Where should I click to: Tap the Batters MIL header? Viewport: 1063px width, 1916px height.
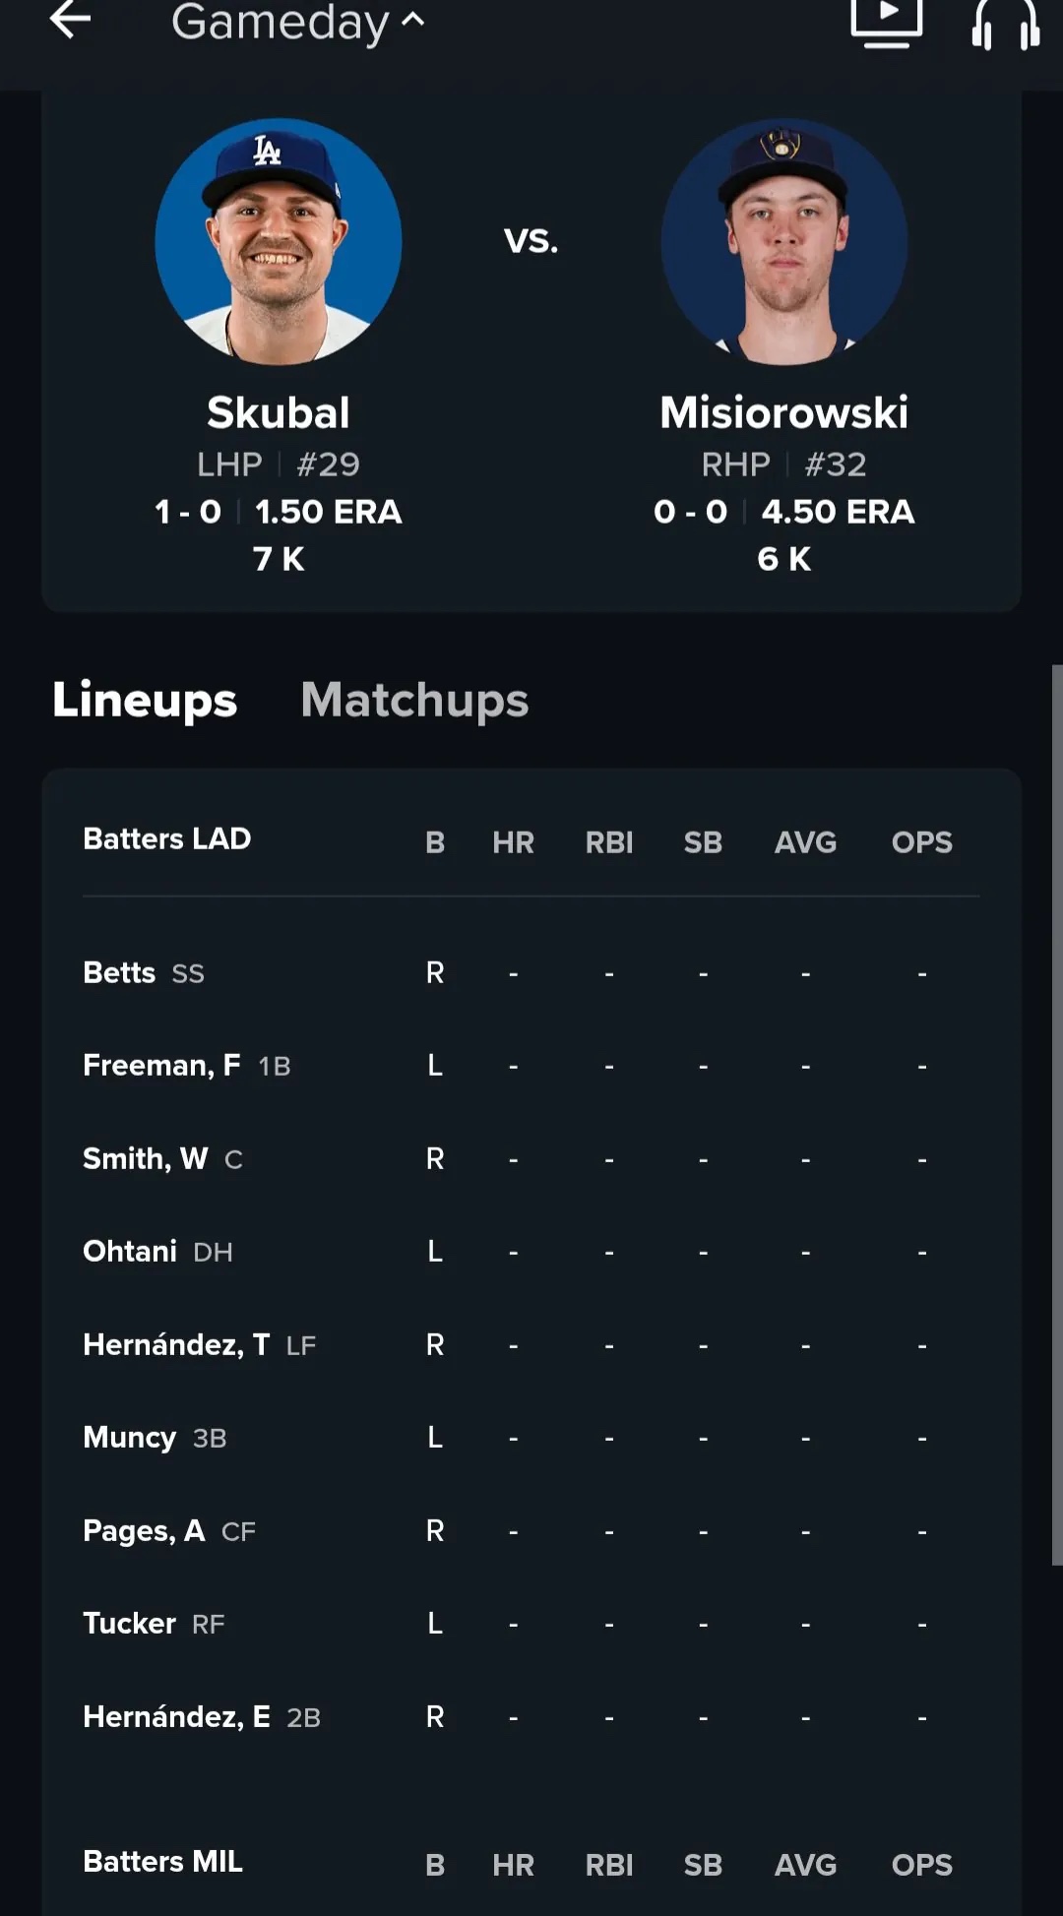163,1862
